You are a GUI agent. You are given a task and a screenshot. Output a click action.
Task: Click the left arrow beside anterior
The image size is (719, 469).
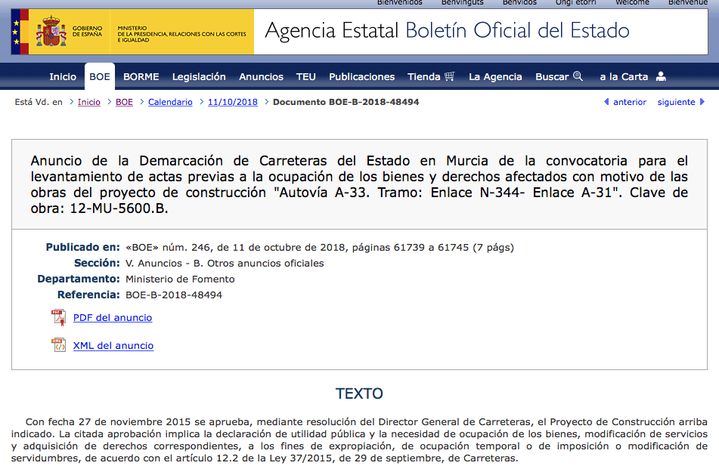pyautogui.click(x=606, y=102)
